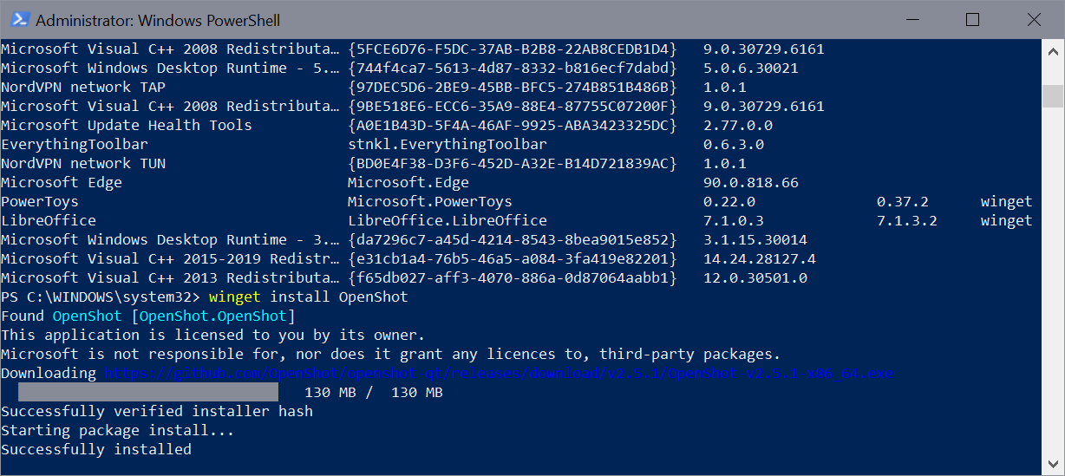The height and width of the screenshot is (476, 1065).
Task: Click LibreOffice available version '7.1.3.2'
Action: pos(907,221)
